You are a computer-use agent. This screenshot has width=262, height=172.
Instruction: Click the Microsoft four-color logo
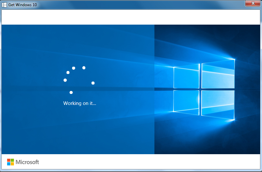pos(11,162)
